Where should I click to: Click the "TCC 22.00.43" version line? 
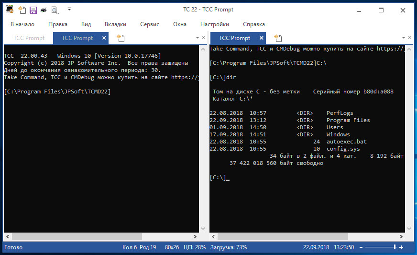[82, 56]
